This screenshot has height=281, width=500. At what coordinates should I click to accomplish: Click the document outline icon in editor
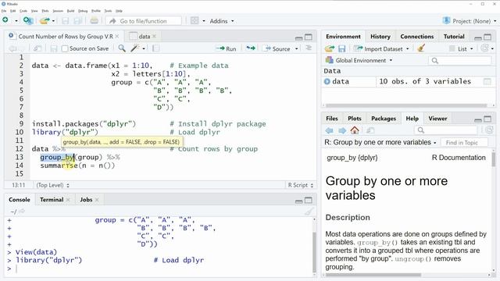click(309, 48)
